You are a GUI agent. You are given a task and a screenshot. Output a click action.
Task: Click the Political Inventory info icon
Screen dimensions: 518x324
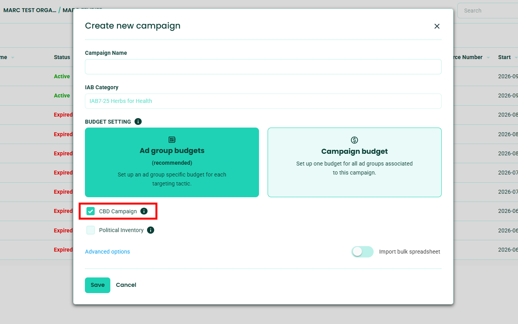(151, 230)
